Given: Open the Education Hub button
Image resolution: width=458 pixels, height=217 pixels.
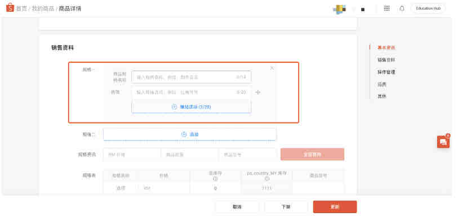Looking at the screenshot, I should [428, 8].
